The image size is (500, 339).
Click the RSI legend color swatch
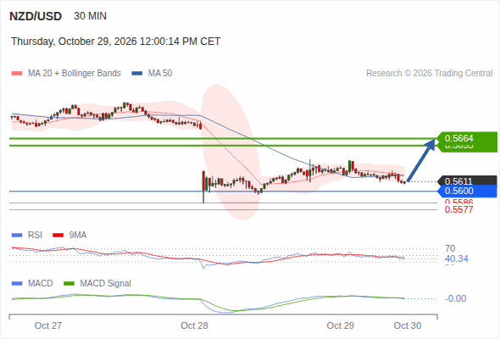(17, 236)
